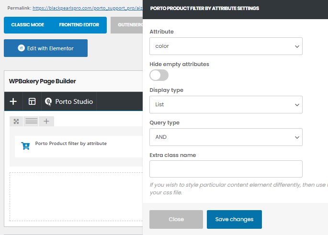Click the Add element plus icon in WPBakery toolbar
This screenshot has width=328, height=235.
[x=13, y=101]
